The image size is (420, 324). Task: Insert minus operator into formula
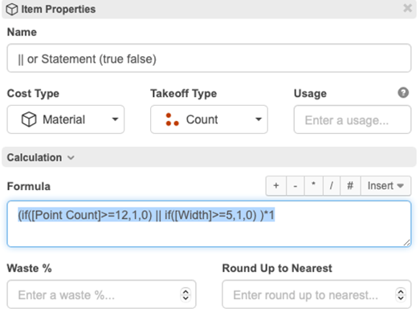coord(296,186)
